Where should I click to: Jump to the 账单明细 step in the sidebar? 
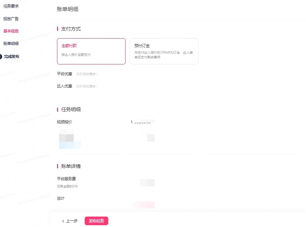(11, 44)
